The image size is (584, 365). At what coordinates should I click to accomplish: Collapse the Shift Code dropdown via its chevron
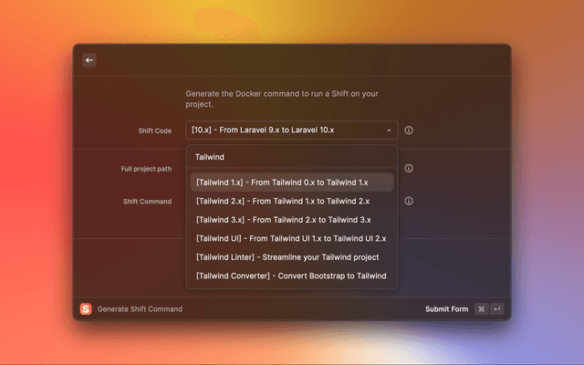coord(389,130)
